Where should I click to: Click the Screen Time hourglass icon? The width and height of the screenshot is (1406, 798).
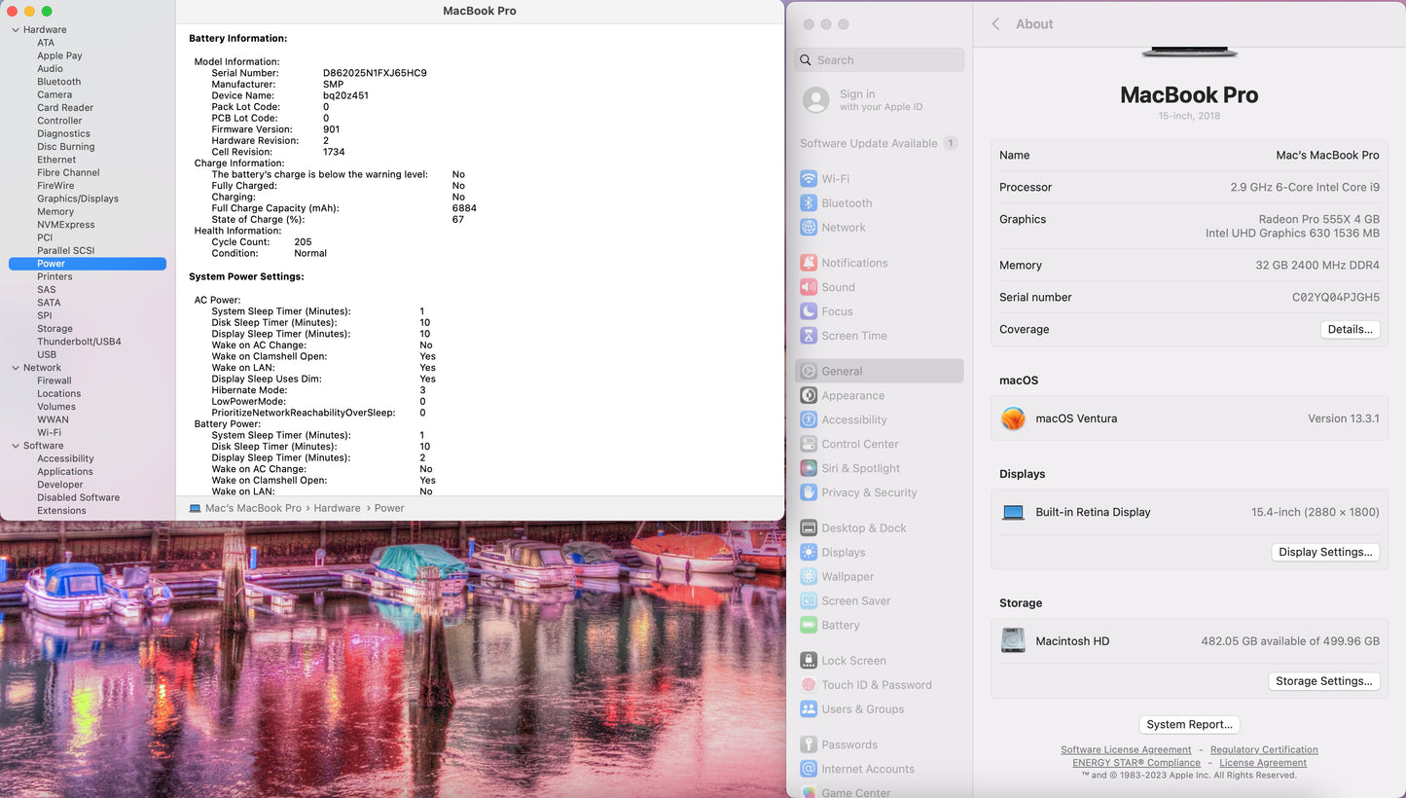[x=809, y=336]
